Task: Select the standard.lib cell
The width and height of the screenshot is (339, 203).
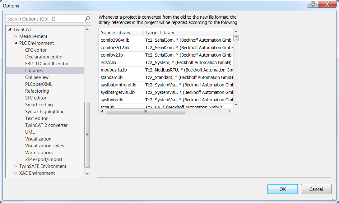Action: pos(121,77)
